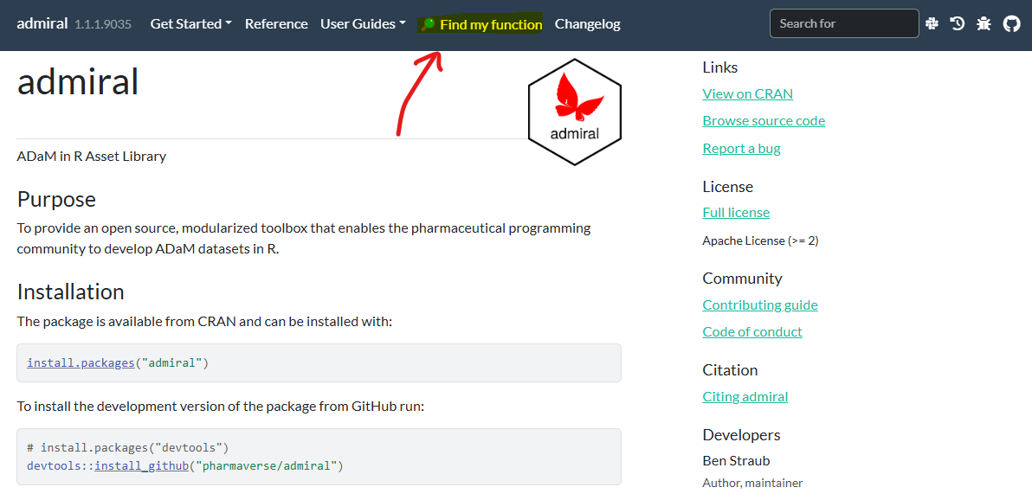
Task: Open the Contributing guide link
Action: point(759,304)
